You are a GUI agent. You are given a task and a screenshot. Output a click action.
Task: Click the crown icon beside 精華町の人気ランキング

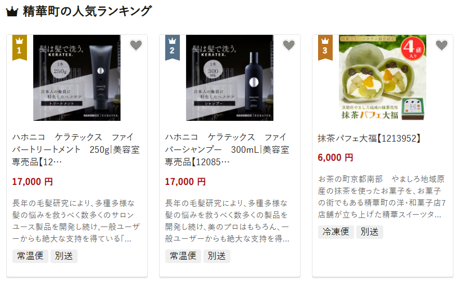tap(12, 12)
